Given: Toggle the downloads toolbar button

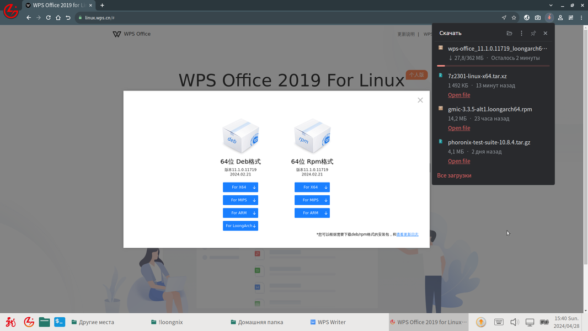Looking at the screenshot, I should click(549, 18).
